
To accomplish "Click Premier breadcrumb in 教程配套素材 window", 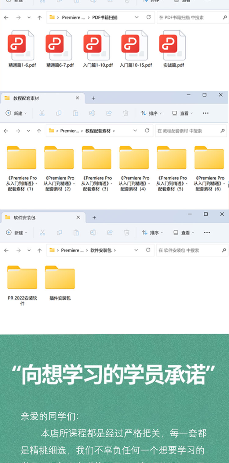I will click(69, 131).
